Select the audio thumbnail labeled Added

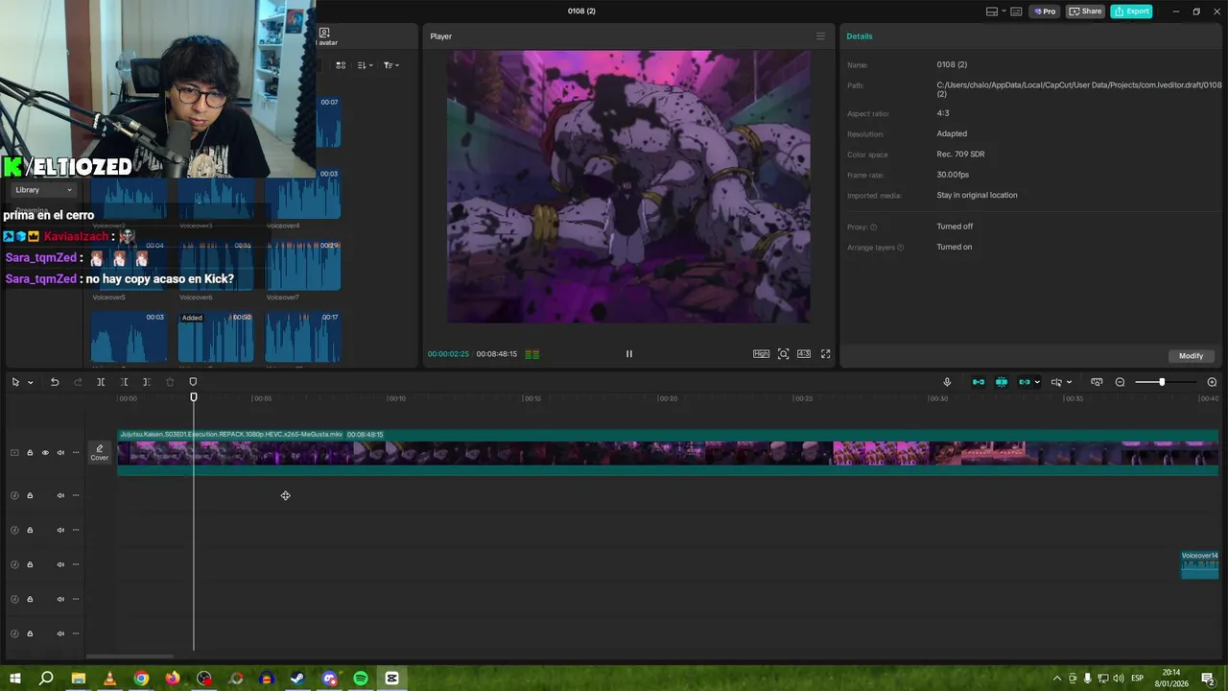click(x=216, y=338)
